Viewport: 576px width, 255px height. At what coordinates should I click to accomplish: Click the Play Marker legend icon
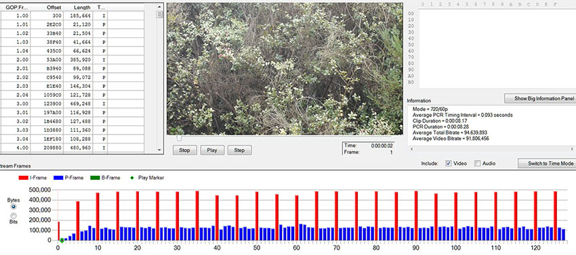[x=132, y=178]
